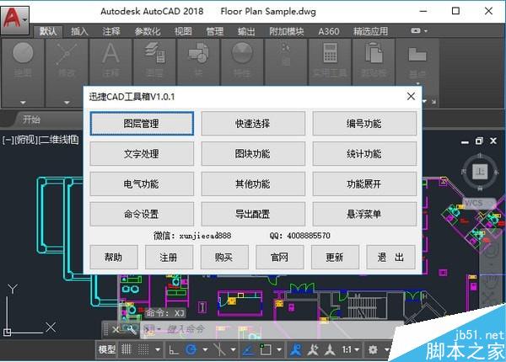The width and height of the screenshot is (506, 362).
Task: Toggle annotation objects visibility blue icon
Action: coord(296,349)
